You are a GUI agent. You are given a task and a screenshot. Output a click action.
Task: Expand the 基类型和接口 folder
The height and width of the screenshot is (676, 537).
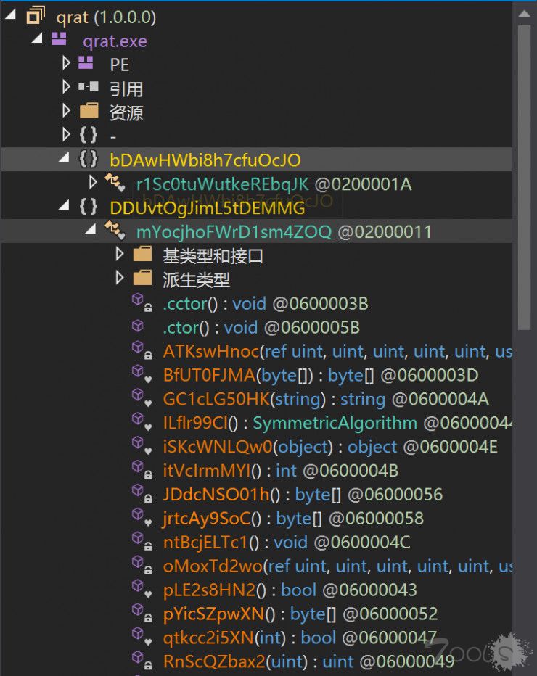(x=120, y=255)
